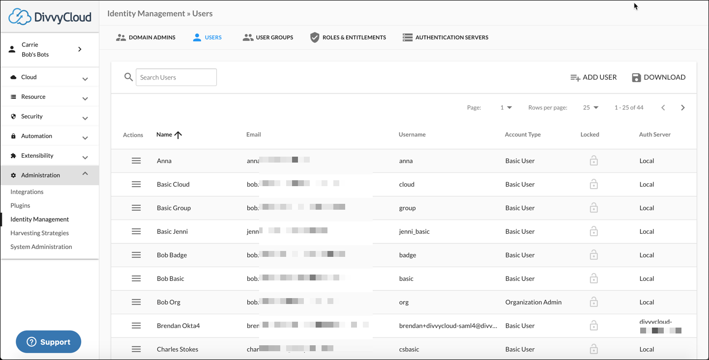
Task: Click the name Charles Stokes
Action: tap(177, 349)
